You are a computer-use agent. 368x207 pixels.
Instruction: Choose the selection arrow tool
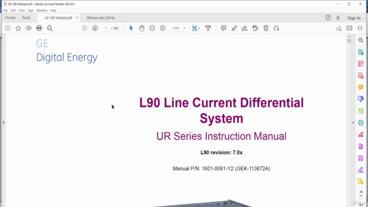(x=131, y=28)
